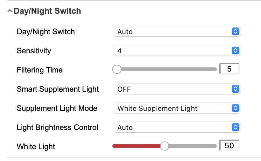Click the White Light slider handle
Screen dimensions: 261x161
(x=164, y=146)
